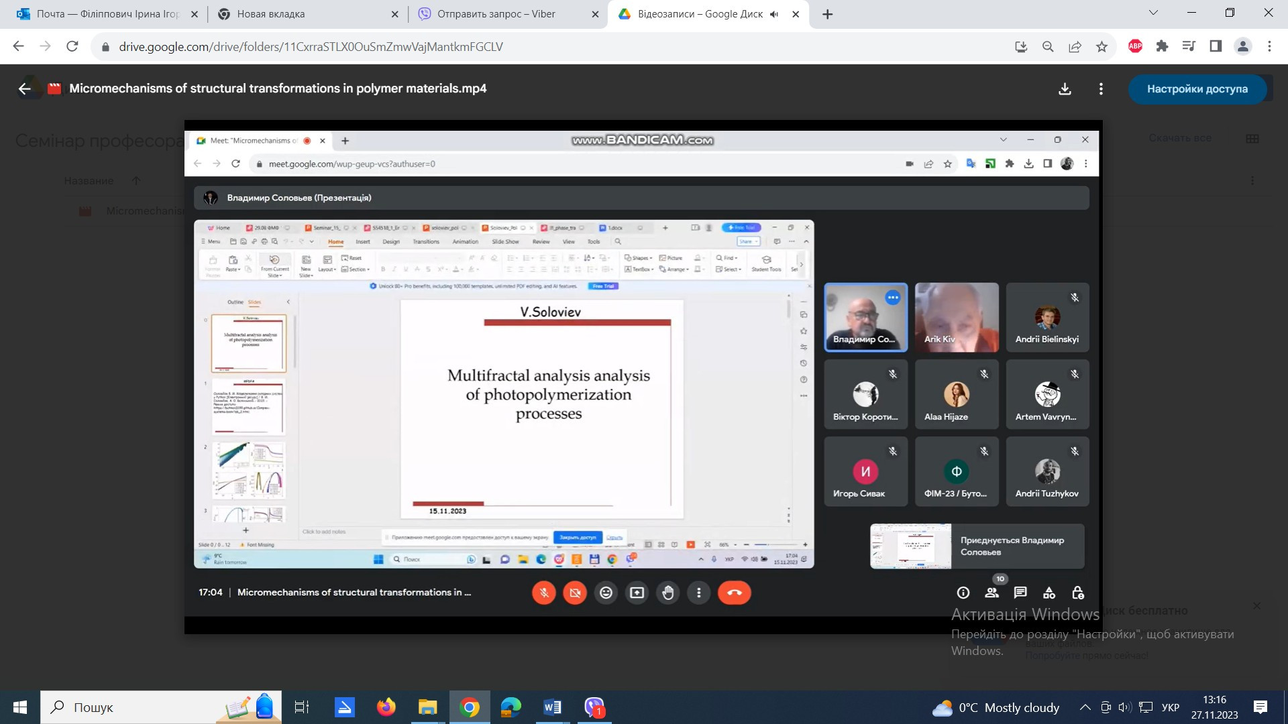Viewport: 1288px width, 724px height.
Task: Show hidden system tray icons
Action: point(1084,707)
